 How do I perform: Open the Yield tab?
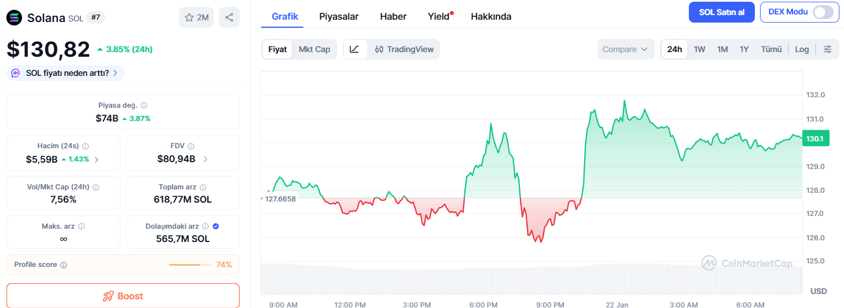[439, 16]
